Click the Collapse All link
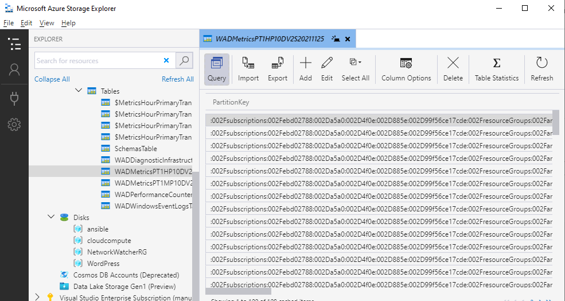Viewport: 565px width, 301px height. pos(52,79)
